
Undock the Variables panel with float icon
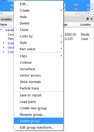coord(88,19)
